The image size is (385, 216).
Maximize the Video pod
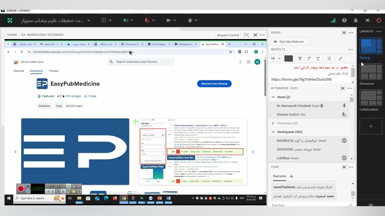click(344, 33)
